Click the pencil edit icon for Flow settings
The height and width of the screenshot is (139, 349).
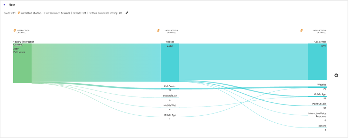(127, 13)
